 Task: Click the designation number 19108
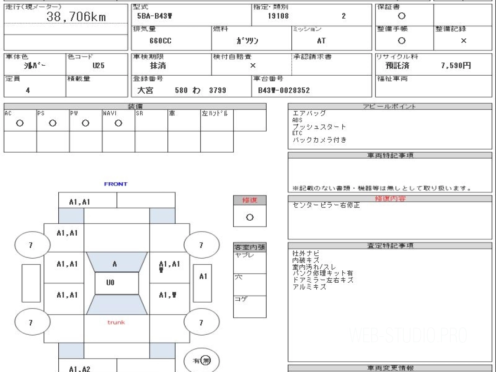[x=278, y=17]
